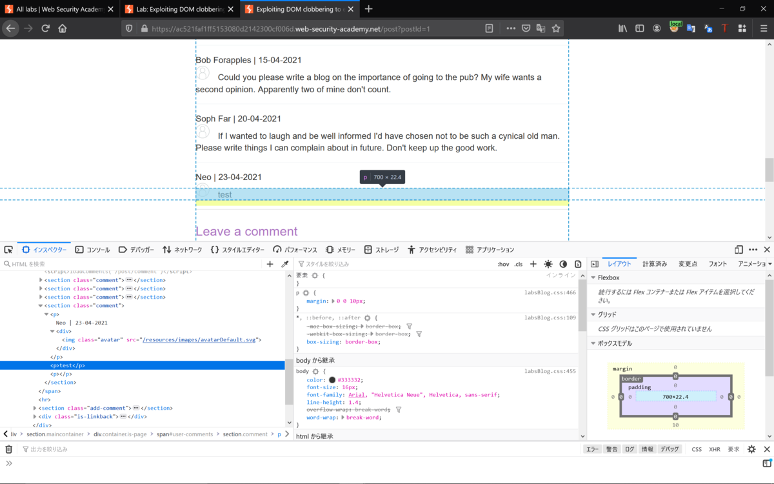Viewport: 774px width, 484px height.
Task: Collapse the expanded section comment node
Action: point(41,306)
